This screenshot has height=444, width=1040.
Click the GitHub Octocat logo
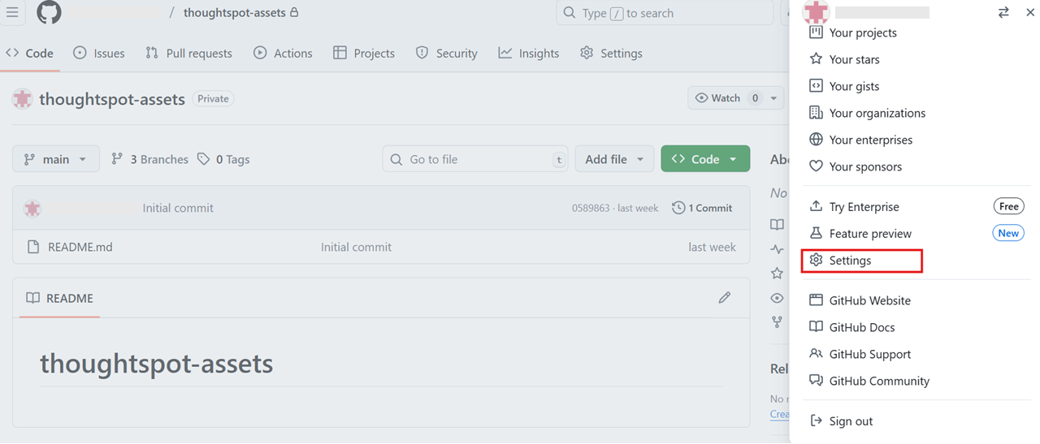[49, 13]
